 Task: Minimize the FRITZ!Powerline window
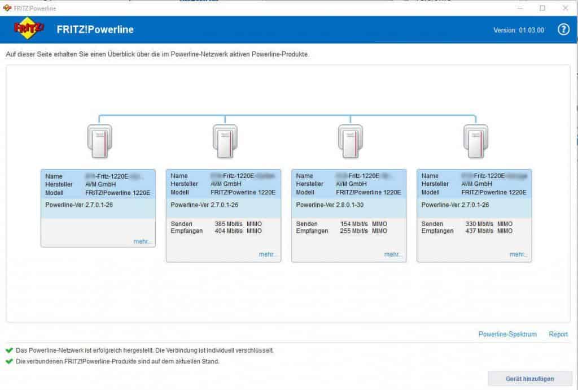pyautogui.click(x=520, y=8)
